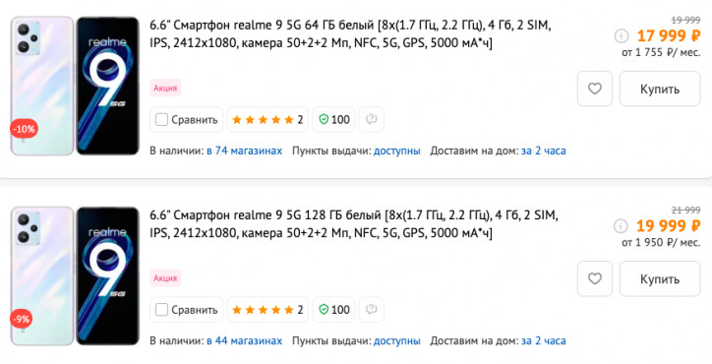Open price info icon next to 17 999 ₽
712x364 pixels.
point(621,35)
